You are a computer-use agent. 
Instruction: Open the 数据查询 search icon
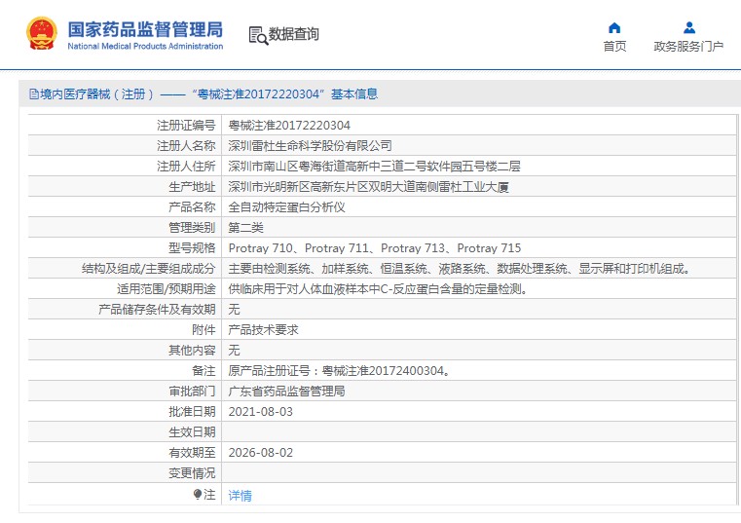click(x=258, y=35)
